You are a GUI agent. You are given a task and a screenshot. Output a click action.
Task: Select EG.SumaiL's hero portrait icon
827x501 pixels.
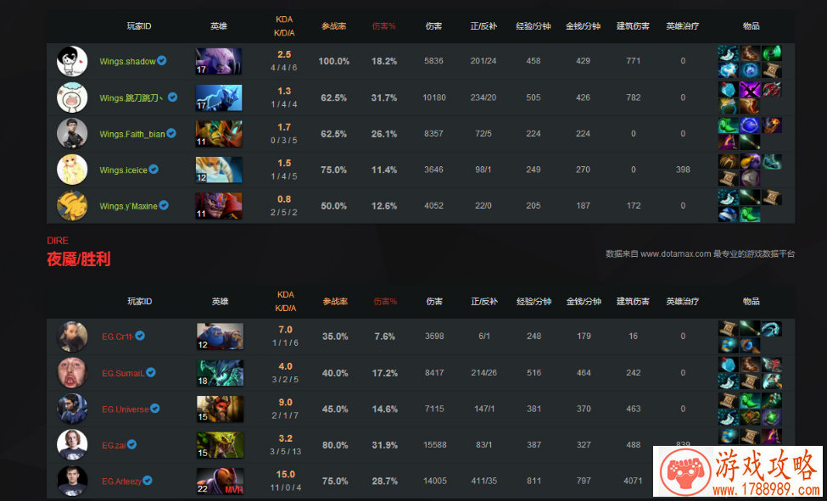click(x=220, y=373)
